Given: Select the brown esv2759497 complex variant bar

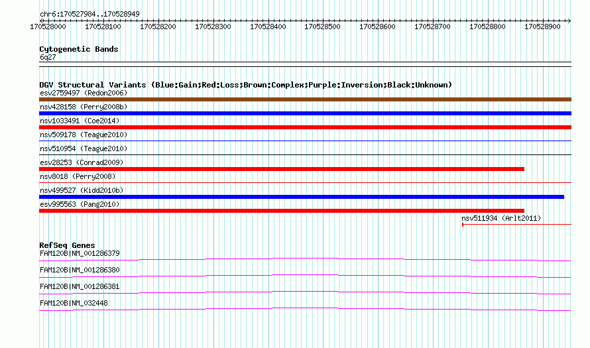Looking at the screenshot, I should tap(305, 99).
